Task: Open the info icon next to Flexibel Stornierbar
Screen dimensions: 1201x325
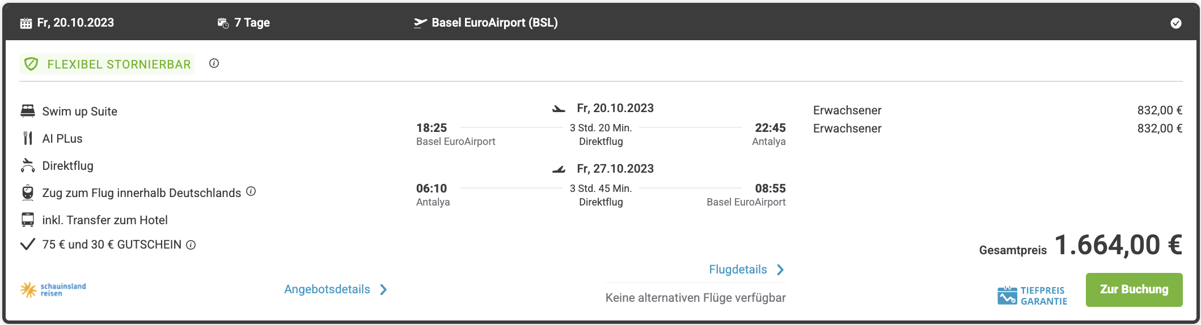Action: [x=214, y=63]
